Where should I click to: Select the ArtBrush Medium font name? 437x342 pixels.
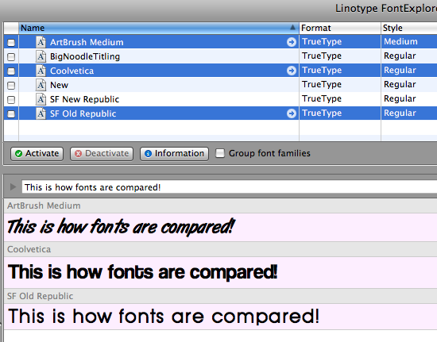tap(87, 42)
